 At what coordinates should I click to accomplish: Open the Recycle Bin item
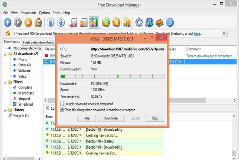(x=21, y=115)
